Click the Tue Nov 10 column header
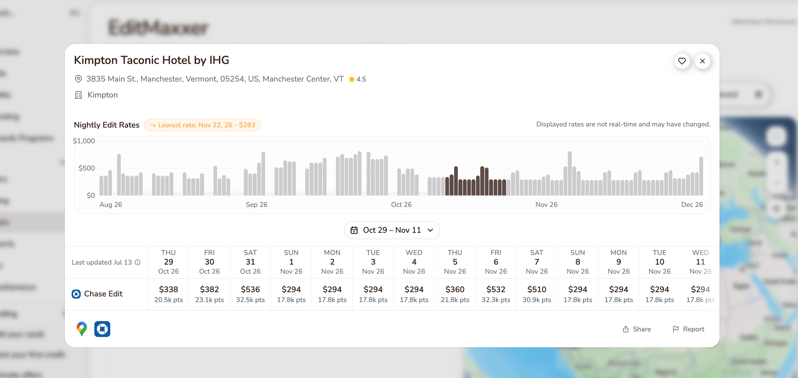Image resolution: width=798 pixels, height=378 pixels. (x=659, y=262)
